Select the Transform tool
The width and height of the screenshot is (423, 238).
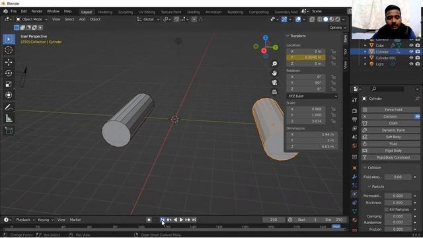(9, 95)
